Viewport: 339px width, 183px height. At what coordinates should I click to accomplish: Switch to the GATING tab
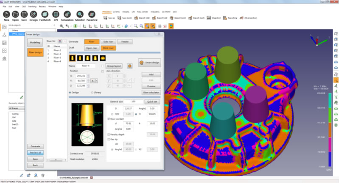point(116,12)
